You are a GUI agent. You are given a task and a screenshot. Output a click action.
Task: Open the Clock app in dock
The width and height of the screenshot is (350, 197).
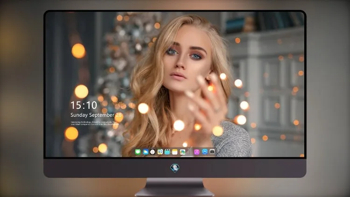pyautogui.click(x=153, y=152)
